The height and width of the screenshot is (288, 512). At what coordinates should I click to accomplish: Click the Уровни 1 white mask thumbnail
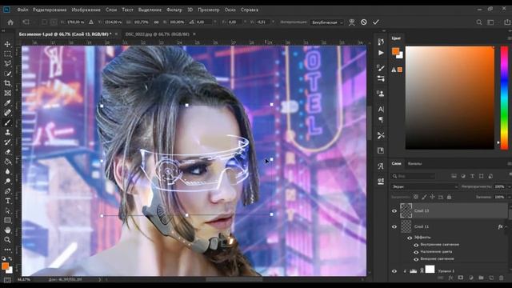430,270
